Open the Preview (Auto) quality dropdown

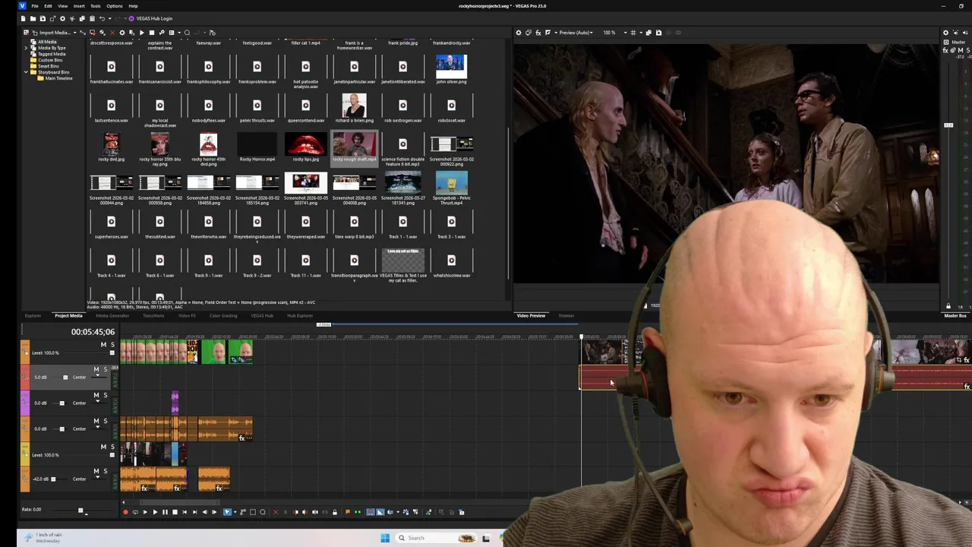point(576,33)
